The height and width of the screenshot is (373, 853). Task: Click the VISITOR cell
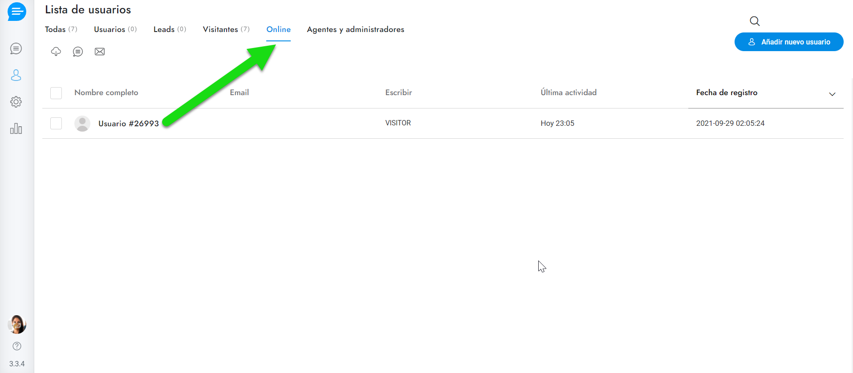click(x=398, y=123)
